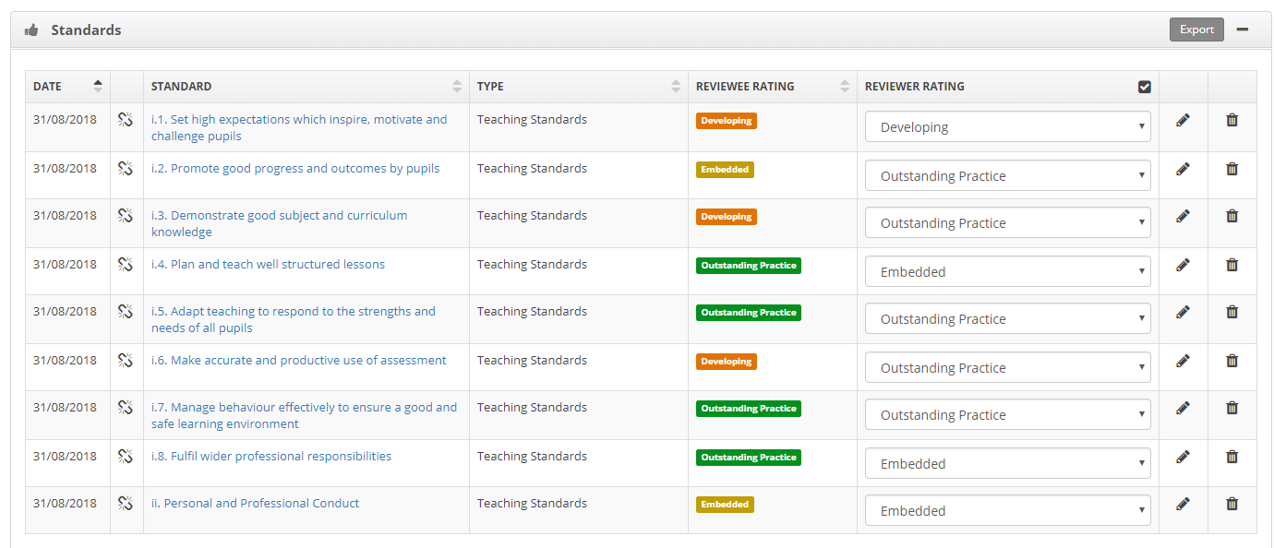
Task: Delete the ii. Personal and Professional Conduct row
Action: coord(1232,504)
